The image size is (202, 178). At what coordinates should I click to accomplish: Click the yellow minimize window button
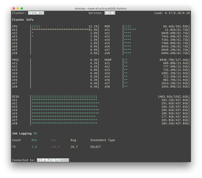pos(18,8)
